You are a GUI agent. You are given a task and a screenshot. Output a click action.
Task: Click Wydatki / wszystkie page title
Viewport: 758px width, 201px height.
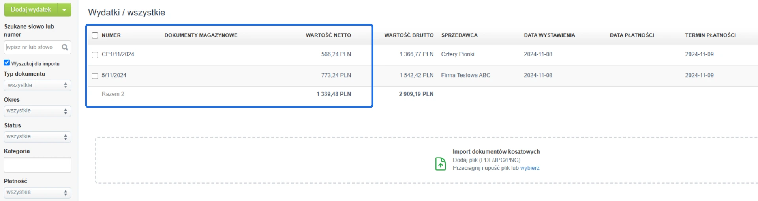pyautogui.click(x=127, y=13)
